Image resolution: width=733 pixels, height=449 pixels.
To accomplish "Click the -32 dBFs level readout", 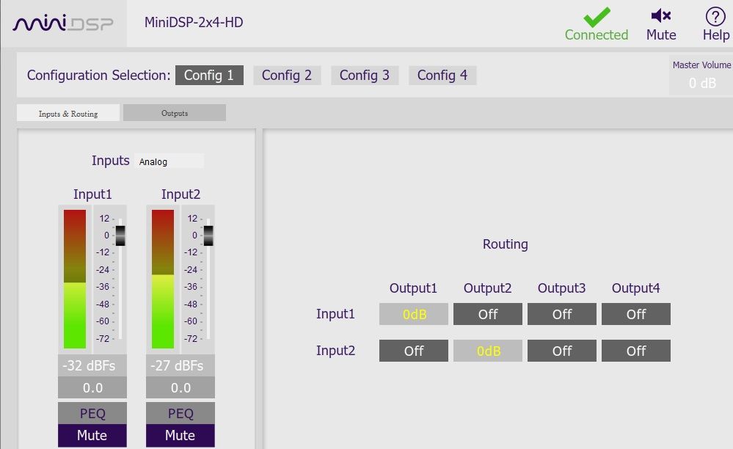I will click(92, 365).
